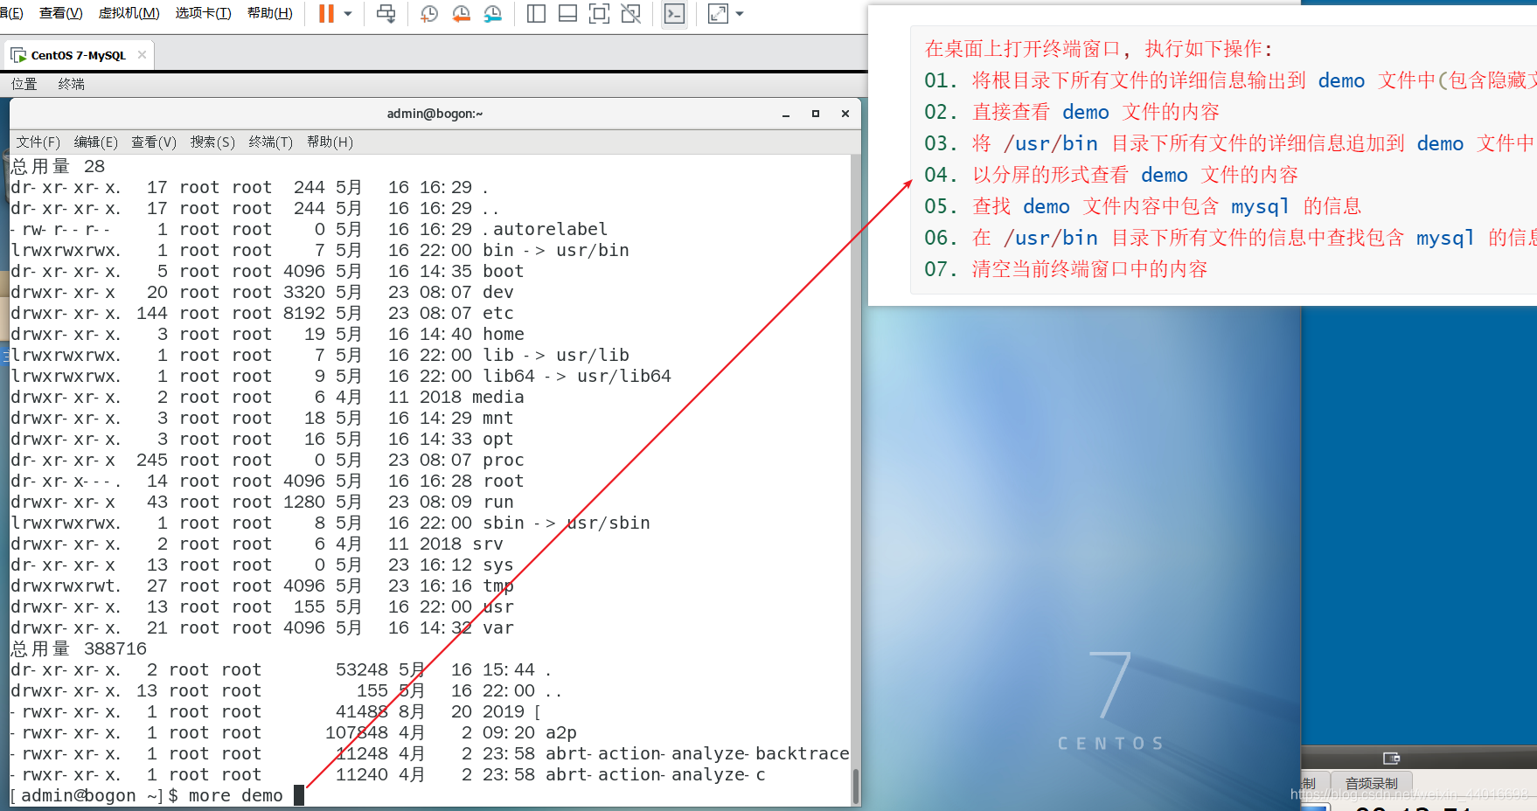Select the CentOS 7-MySQL tab
This screenshot has width=1537, height=811.
point(79,55)
